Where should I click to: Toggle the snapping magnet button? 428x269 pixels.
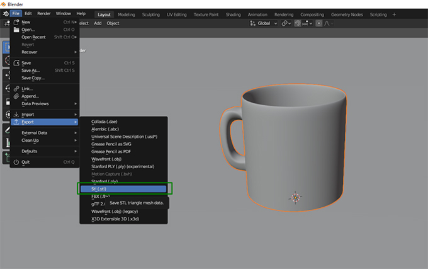coord(298,23)
